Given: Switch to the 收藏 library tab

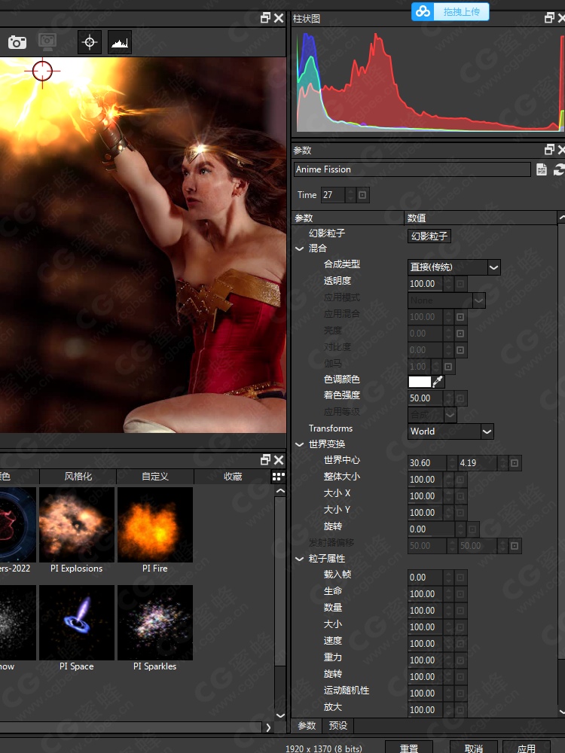Looking at the screenshot, I should coord(233,477).
